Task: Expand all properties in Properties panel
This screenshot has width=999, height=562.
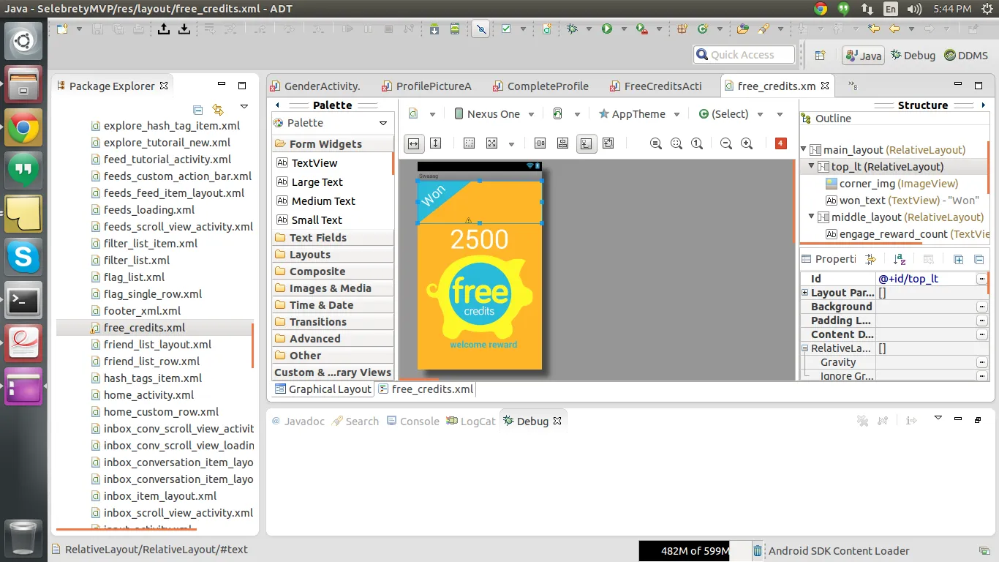Action: tap(958, 259)
